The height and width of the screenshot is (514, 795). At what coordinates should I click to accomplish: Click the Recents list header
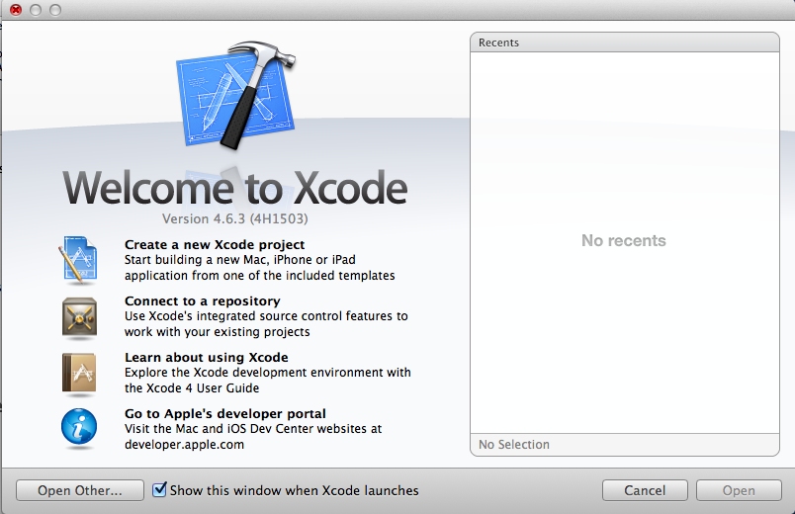(x=625, y=43)
